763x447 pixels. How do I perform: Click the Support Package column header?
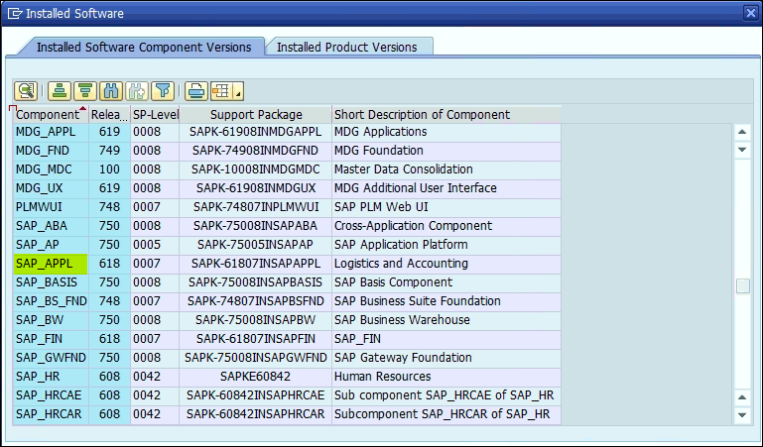pos(256,115)
